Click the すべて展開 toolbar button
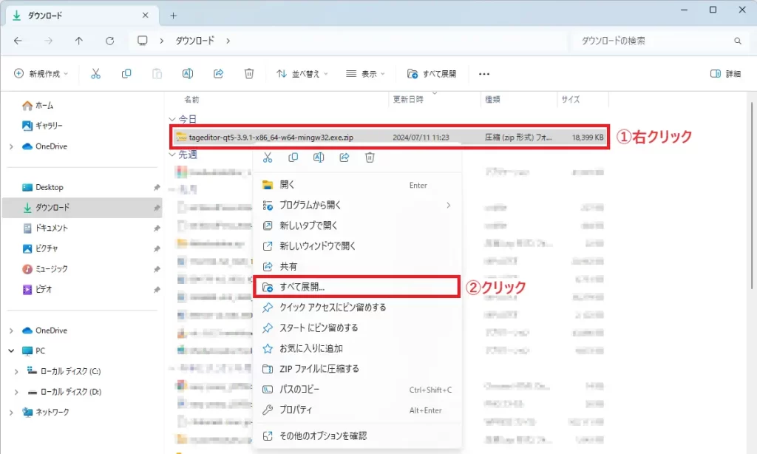Viewport: 757px width, 454px height. tap(432, 74)
